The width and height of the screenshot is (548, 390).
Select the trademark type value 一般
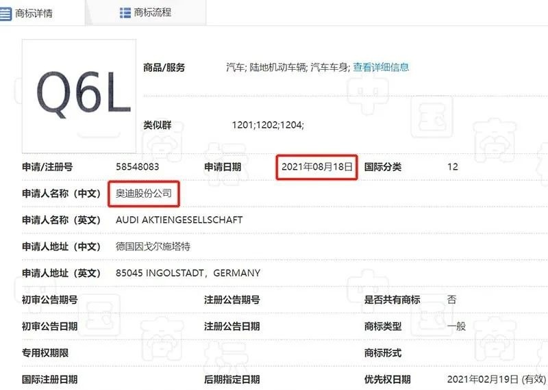coord(456,326)
